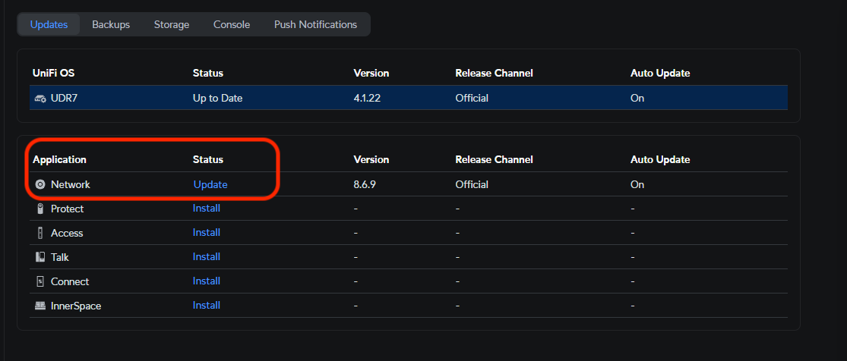Click the 'Up to Date' status text
Viewport: 847px width, 361px height.
218,98
